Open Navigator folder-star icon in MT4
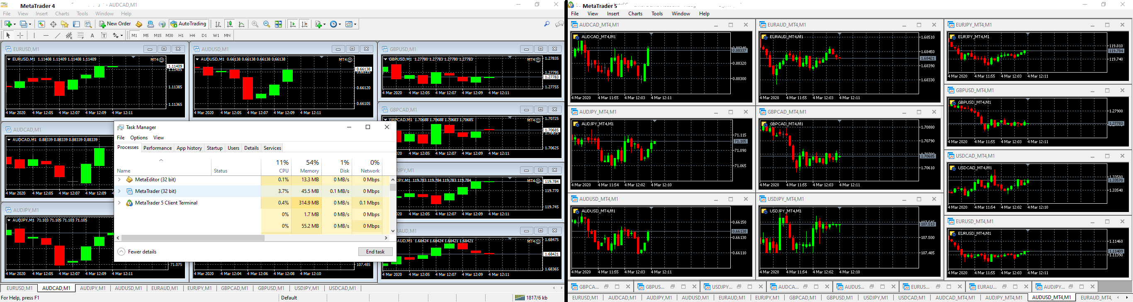The height and width of the screenshot is (302, 1133). point(65,24)
